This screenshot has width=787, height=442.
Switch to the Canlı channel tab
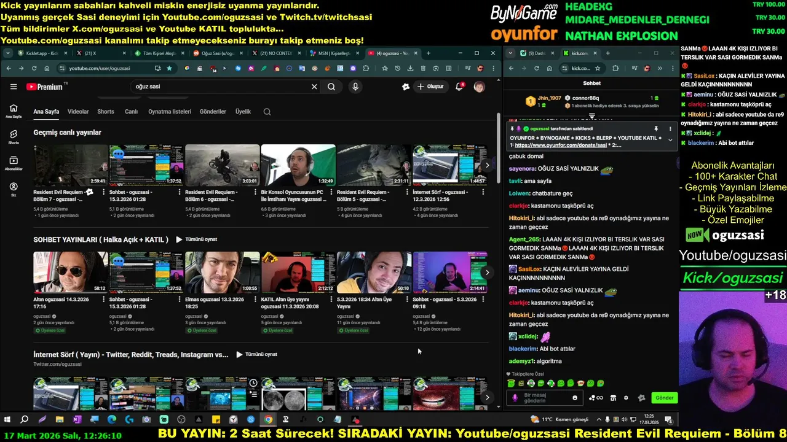coord(131,112)
